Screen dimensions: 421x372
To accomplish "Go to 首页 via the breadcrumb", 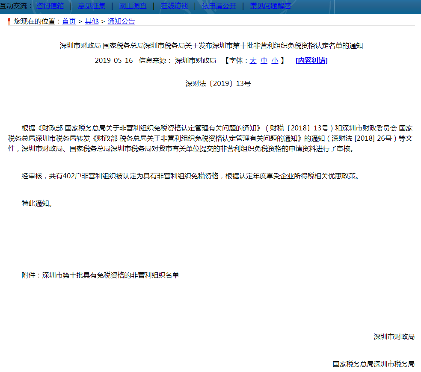I will (x=69, y=21).
